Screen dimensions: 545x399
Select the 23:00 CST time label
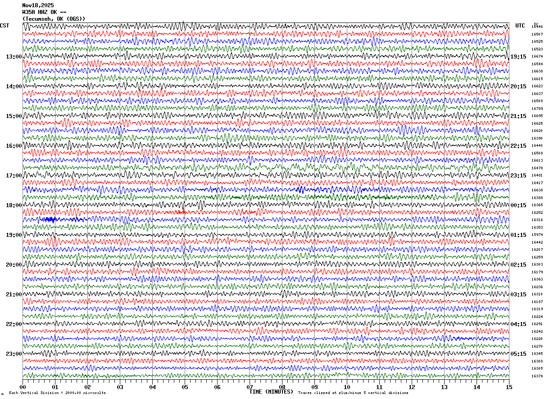pos(14,354)
